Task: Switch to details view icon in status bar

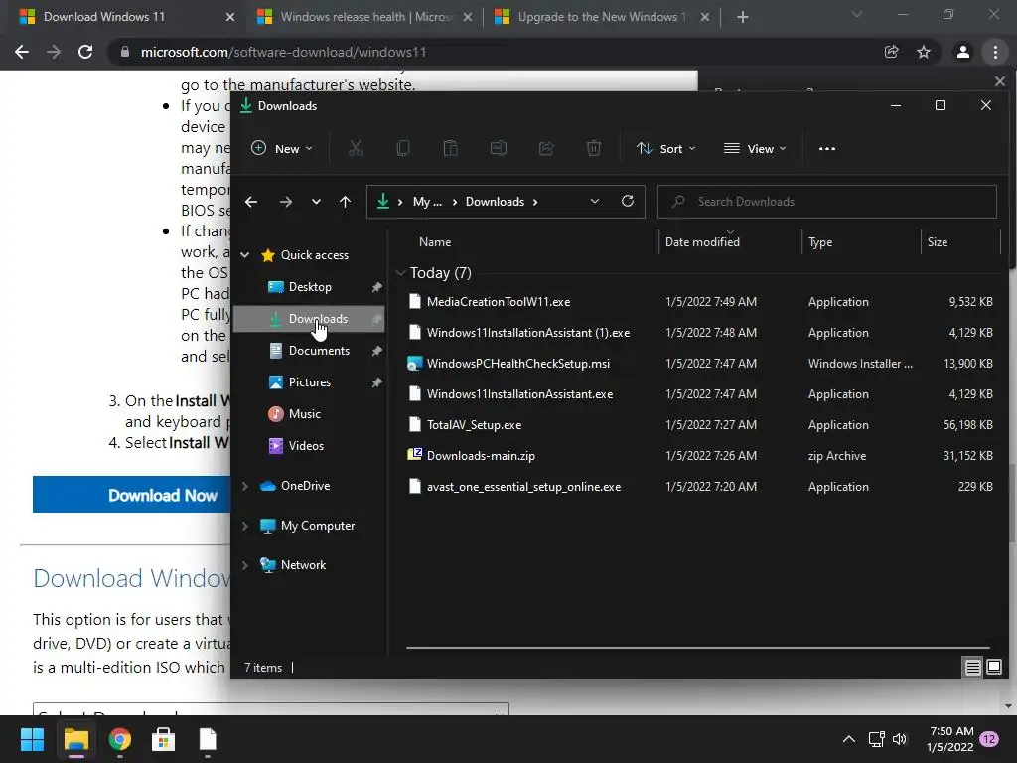Action: [972, 667]
